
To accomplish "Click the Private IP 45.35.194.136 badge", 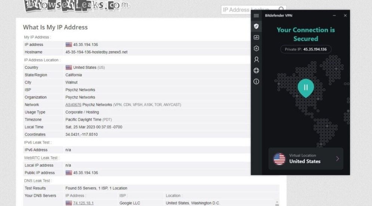I will click(305, 49).
